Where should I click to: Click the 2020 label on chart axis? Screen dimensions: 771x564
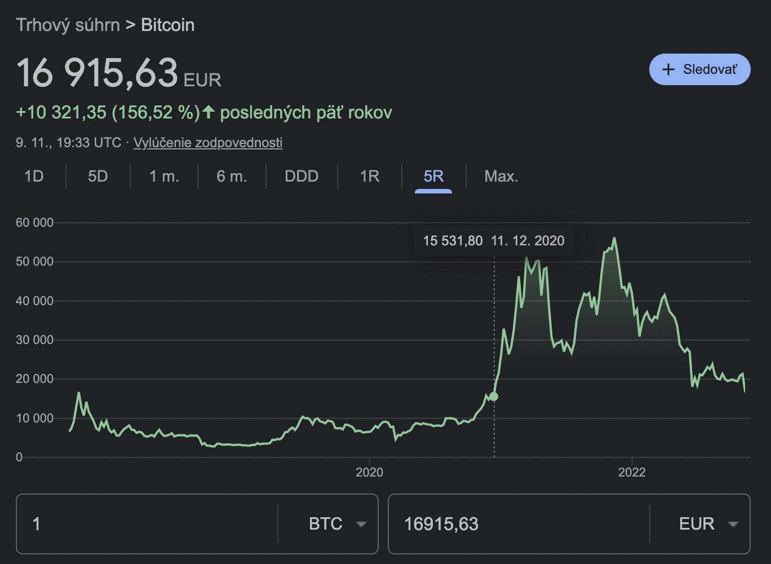click(x=369, y=472)
